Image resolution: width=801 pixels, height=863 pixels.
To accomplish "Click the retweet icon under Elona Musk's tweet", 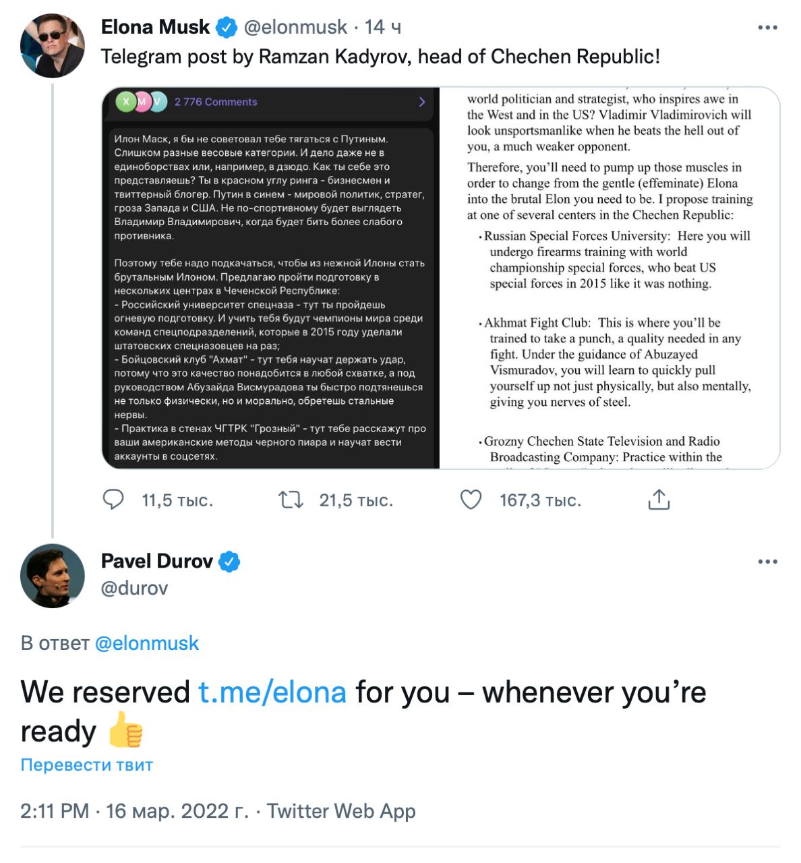I will (291, 500).
